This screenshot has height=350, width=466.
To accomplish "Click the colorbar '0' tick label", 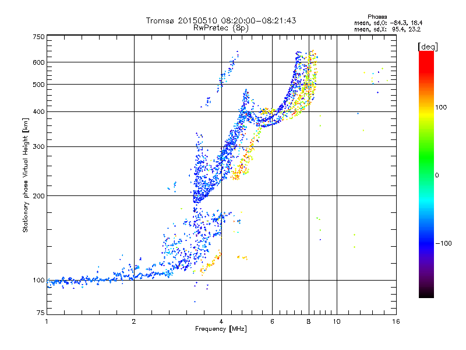I will [437, 176].
